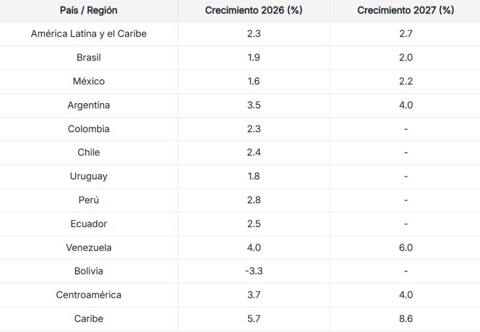Select the Brasil row label

(89, 57)
